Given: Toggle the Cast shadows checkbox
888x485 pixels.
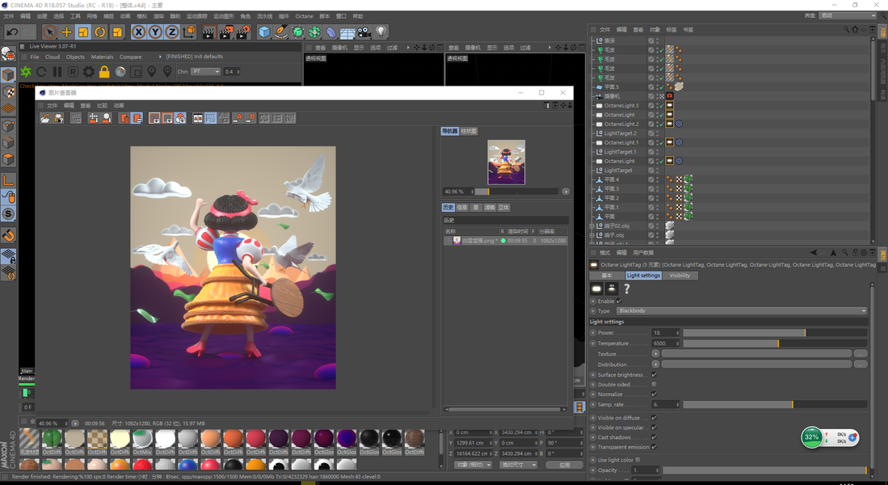Looking at the screenshot, I should 654,436.
